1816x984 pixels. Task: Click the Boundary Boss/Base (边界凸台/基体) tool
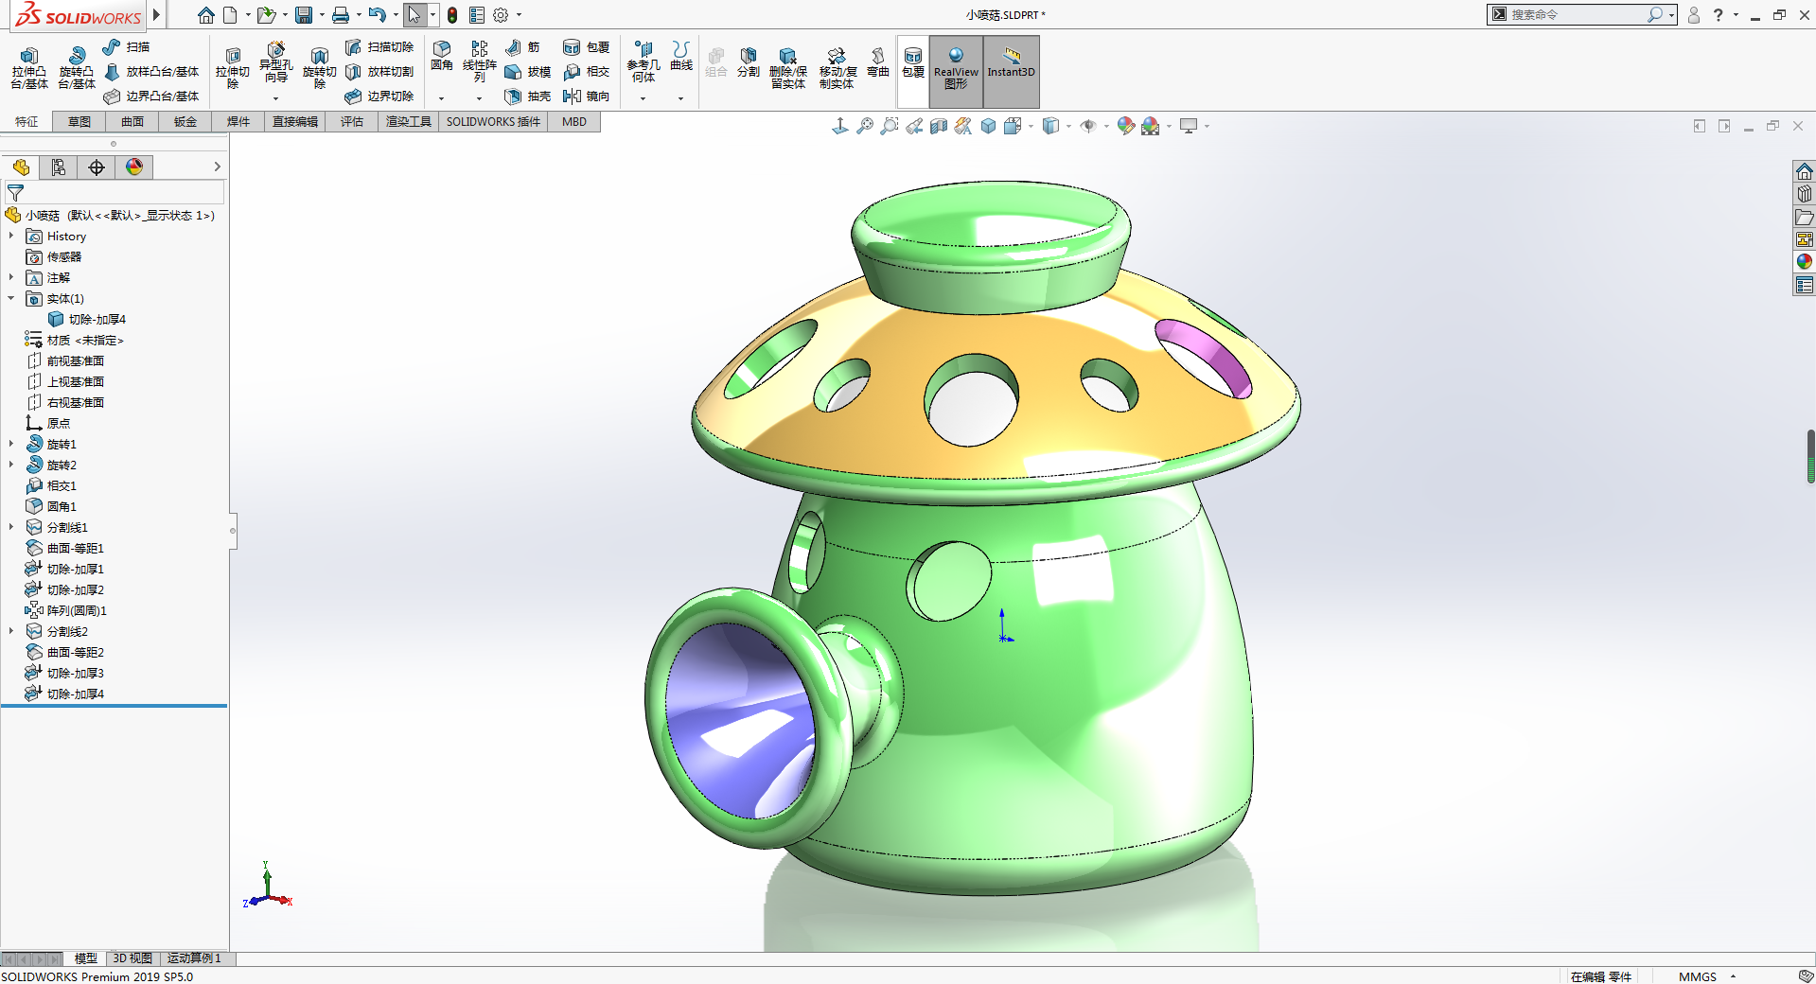(x=151, y=97)
